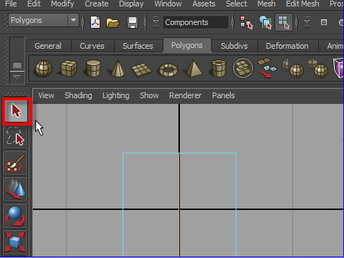Viewport: 344px width, 258px height.
Task: Switch to the Surfaces shelf tab
Action: (x=138, y=46)
